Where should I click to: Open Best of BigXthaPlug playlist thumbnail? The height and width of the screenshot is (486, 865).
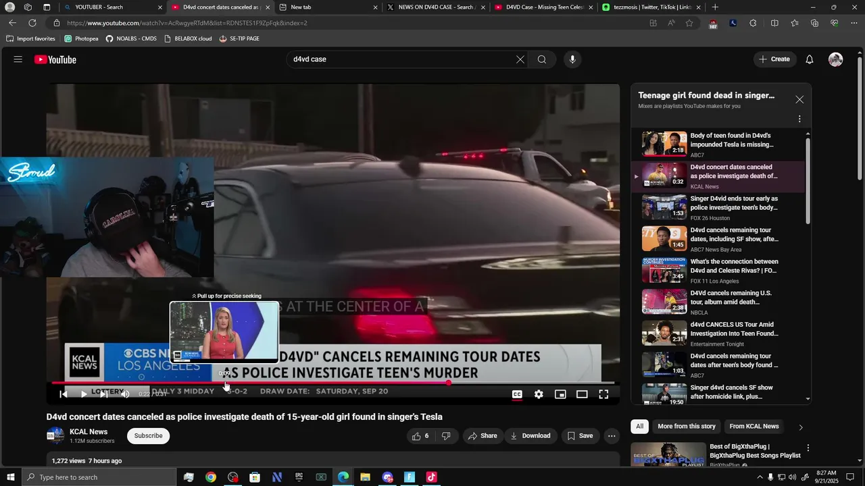[668, 455]
